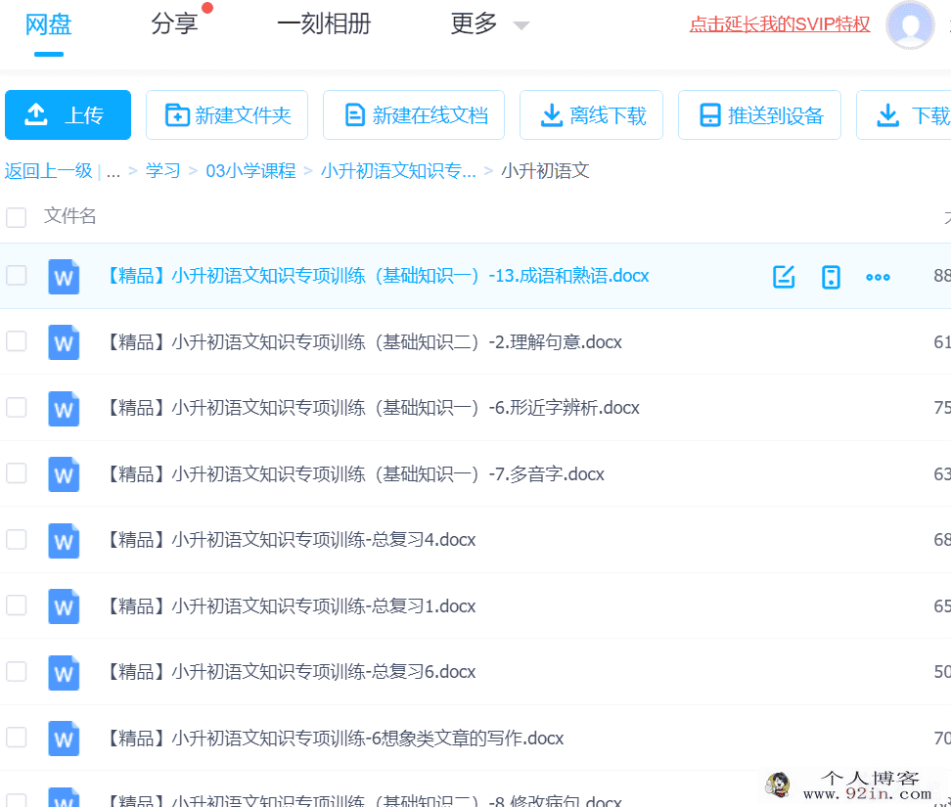Viewport: 951px width, 807px height.
Task: Open the three-dot more options on 成语和熟语 row
Action: tap(878, 277)
